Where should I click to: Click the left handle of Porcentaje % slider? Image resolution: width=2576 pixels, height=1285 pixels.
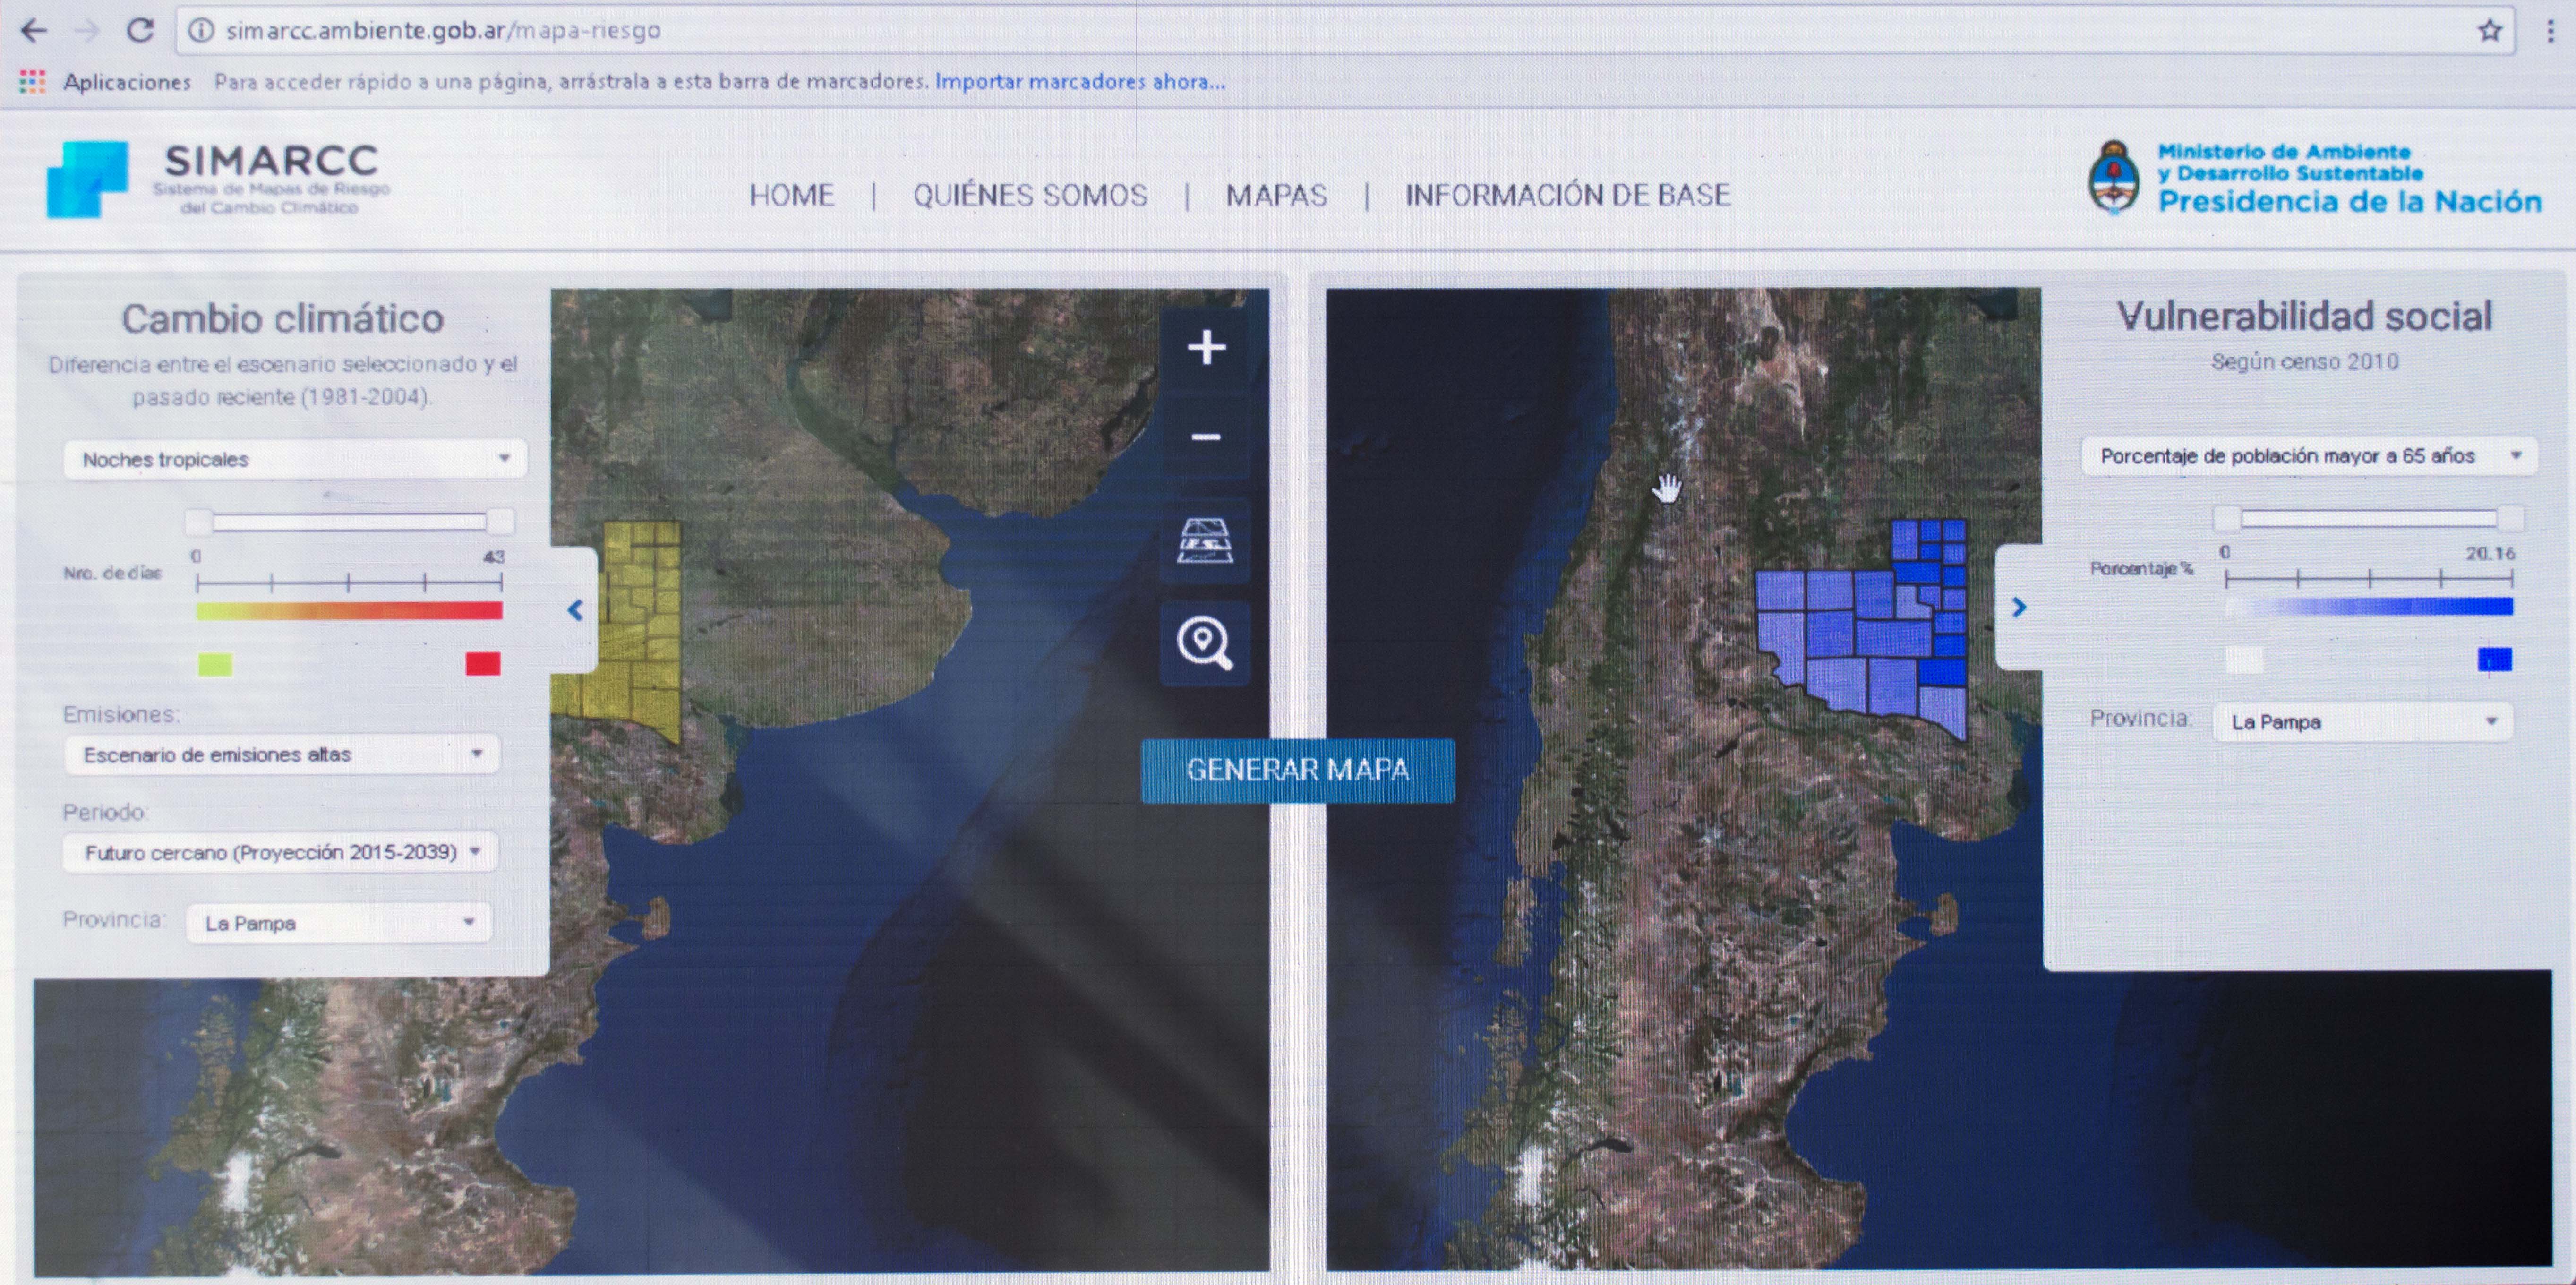(x=2227, y=518)
